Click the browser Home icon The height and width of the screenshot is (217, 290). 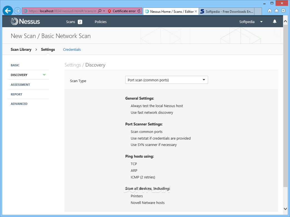pyautogui.click(x=270, y=11)
